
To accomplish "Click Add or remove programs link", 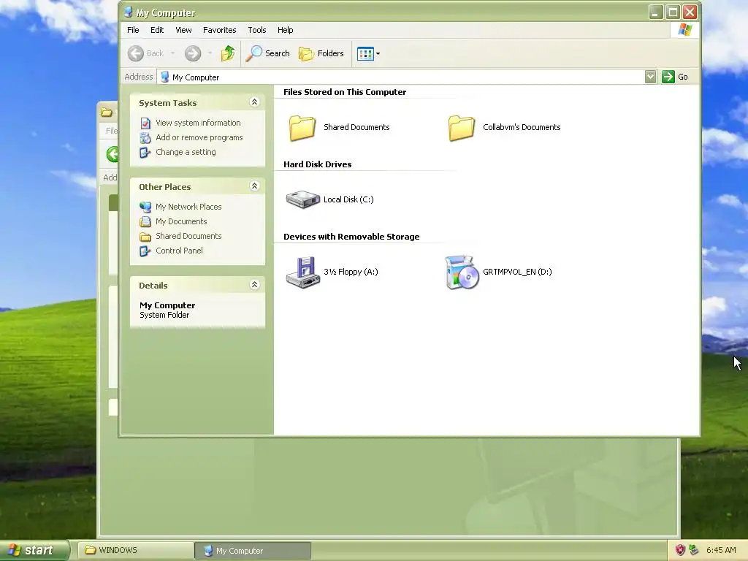I will (199, 137).
